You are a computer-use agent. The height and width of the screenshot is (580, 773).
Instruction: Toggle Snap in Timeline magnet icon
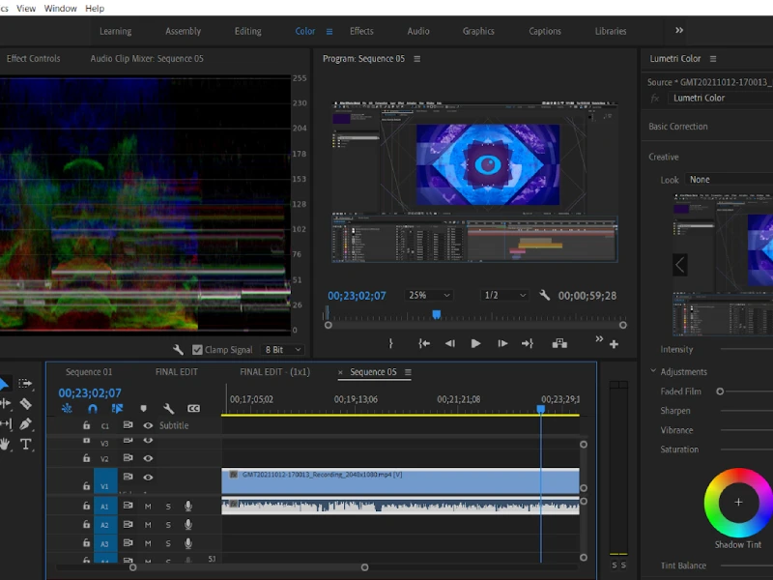click(x=93, y=409)
